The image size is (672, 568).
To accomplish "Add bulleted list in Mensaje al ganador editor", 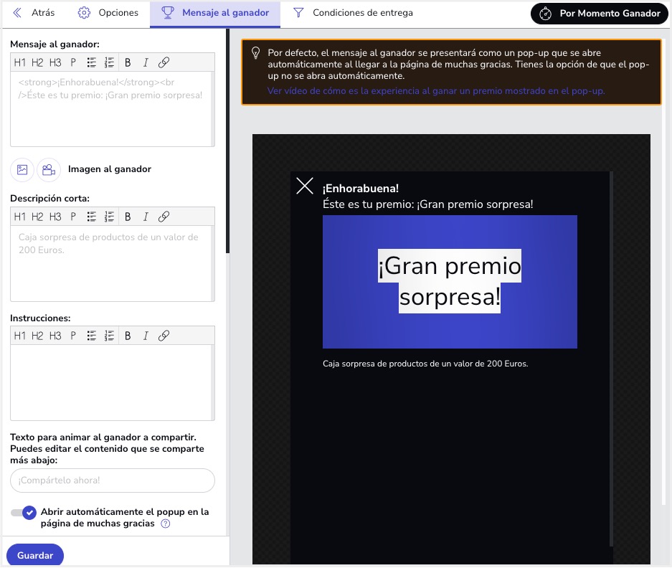I will point(92,62).
